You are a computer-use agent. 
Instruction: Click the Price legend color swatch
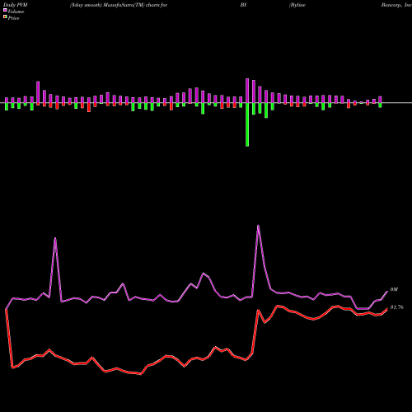click(5, 17)
